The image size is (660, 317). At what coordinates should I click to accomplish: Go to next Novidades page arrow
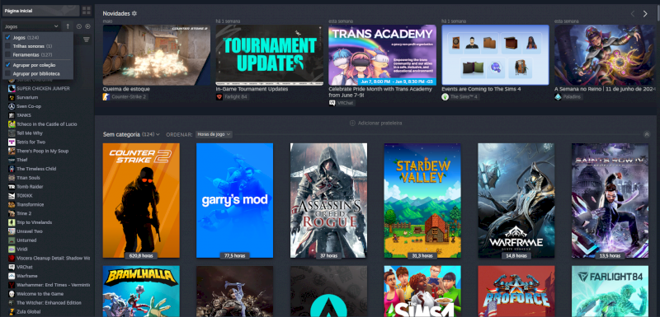(x=645, y=14)
